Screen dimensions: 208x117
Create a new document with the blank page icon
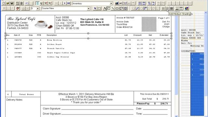(x=4, y=3)
